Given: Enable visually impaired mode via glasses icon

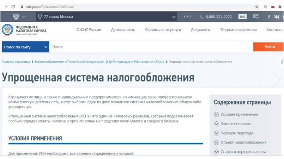Looking at the screenshot, I should 188,17.
